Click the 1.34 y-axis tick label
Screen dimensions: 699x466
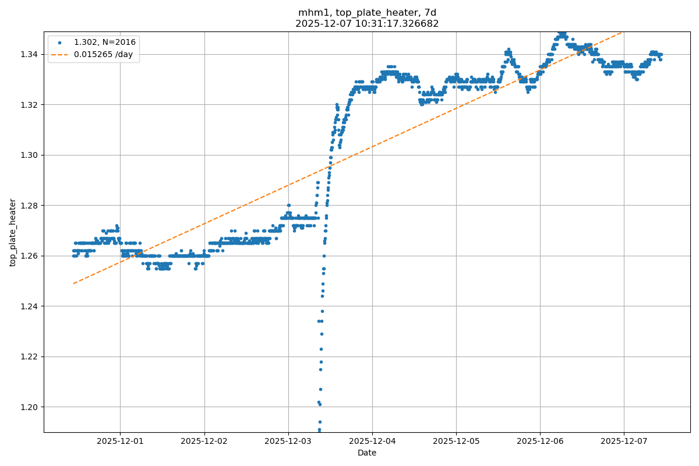[x=30, y=54]
